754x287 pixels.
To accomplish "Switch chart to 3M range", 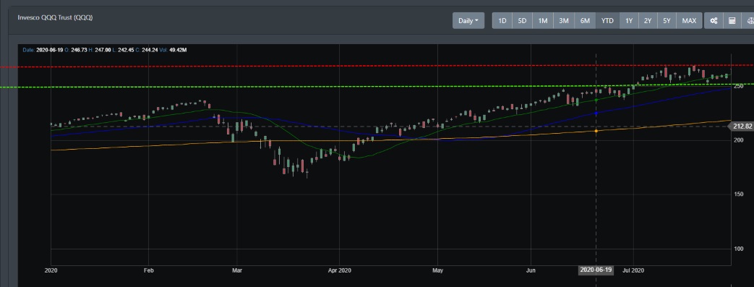I will (564, 21).
